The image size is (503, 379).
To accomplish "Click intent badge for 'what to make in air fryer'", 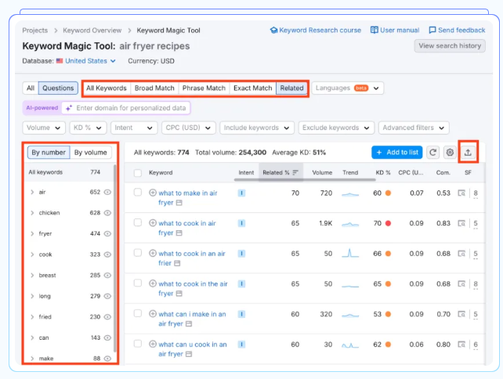I will [241, 193].
